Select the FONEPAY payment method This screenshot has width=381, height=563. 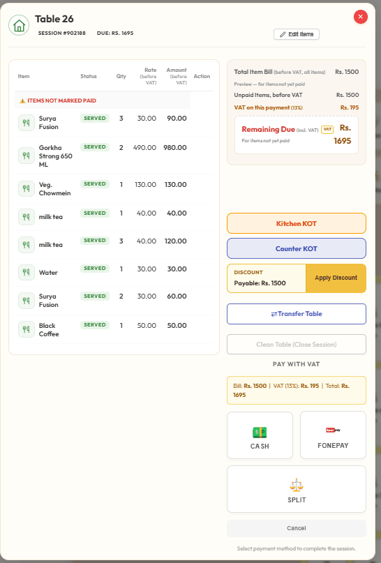333,435
